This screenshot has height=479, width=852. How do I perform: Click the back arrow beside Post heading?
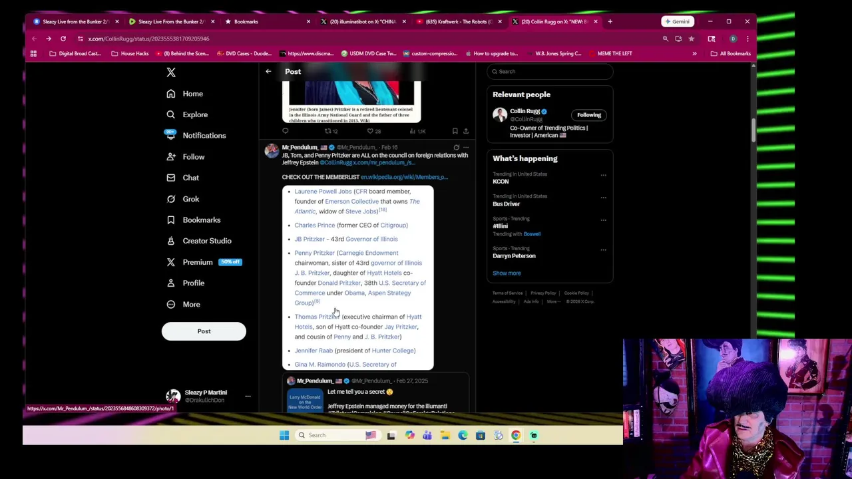tap(268, 71)
